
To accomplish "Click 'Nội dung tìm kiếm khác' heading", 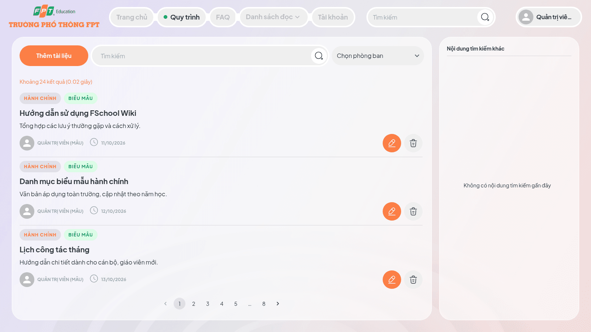I will coord(475,49).
